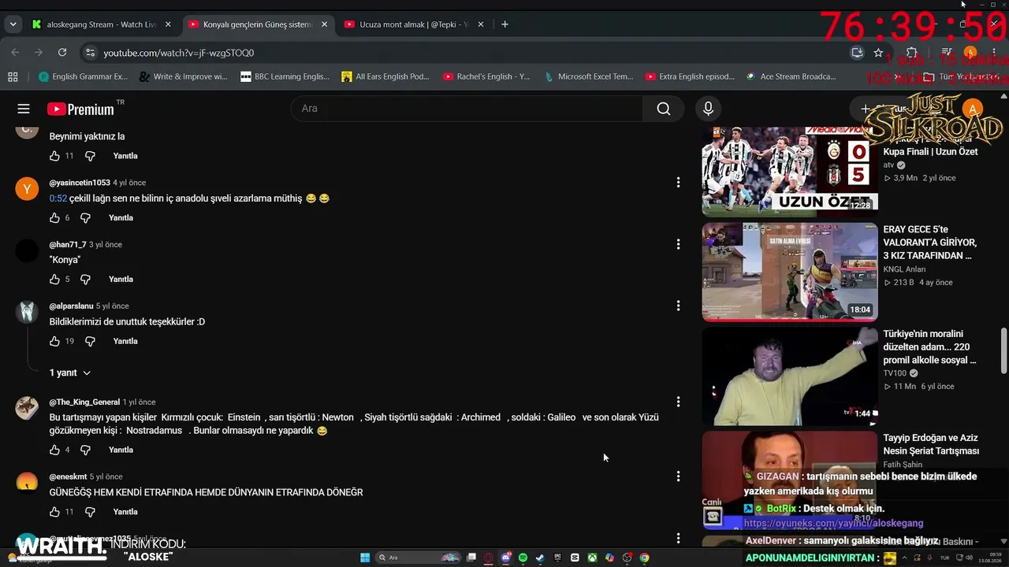The width and height of the screenshot is (1009, 567).
Task: Open Türkiye'nin moralini düzelten adam thumbnail
Action: point(789,376)
